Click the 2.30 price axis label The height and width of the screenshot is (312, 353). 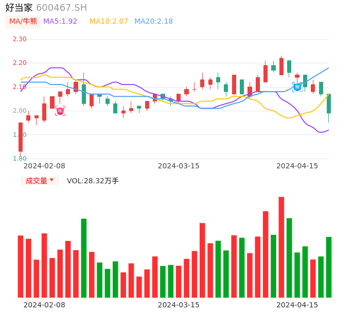[20, 39]
